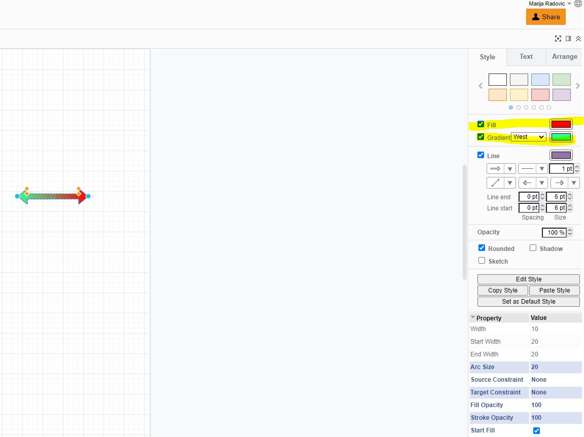Open the Gradient direction West dropdown
The width and height of the screenshot is (584, 437).
point(528,137)
